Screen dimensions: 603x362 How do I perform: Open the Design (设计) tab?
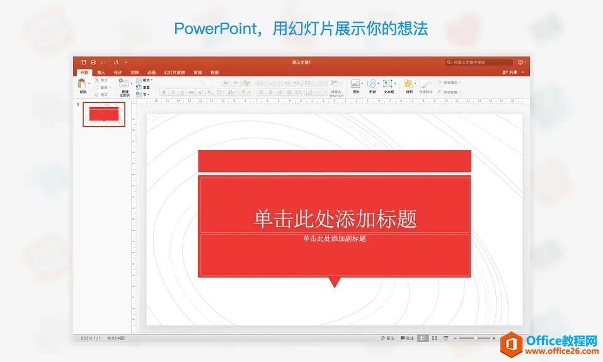[118, 73]
